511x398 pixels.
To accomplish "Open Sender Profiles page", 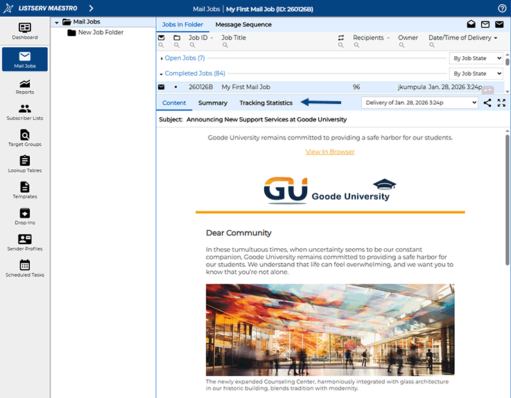I will 25,243.
